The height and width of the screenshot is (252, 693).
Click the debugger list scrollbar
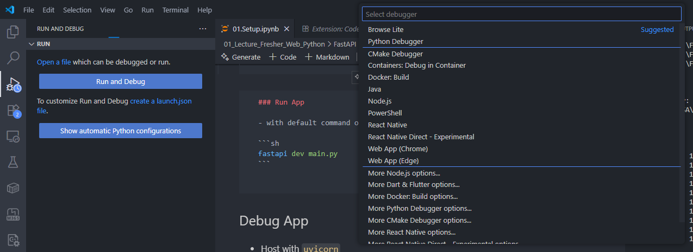point(682,124)
